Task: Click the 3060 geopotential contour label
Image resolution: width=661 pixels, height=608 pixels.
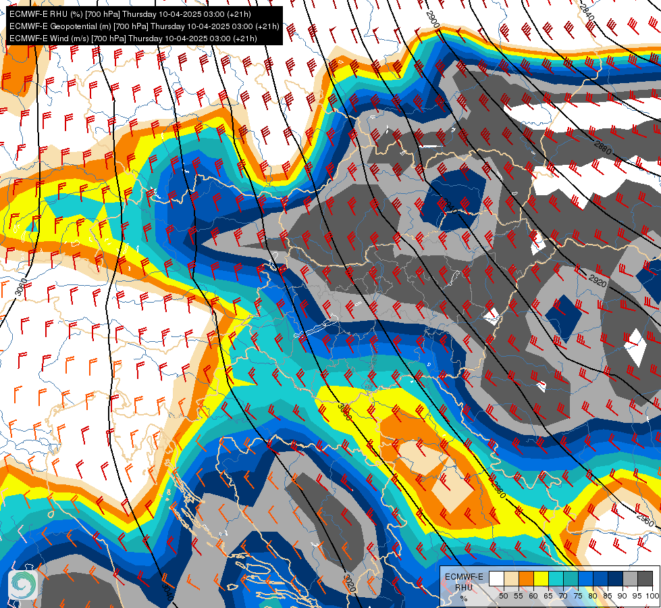Action: 21,287
